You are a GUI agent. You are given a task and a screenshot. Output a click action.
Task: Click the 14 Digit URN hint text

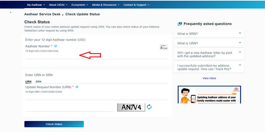(44, 92)
